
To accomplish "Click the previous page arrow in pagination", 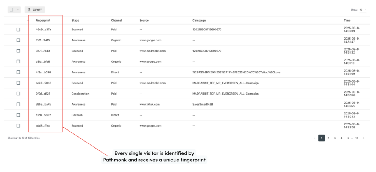I will point(315,138).
